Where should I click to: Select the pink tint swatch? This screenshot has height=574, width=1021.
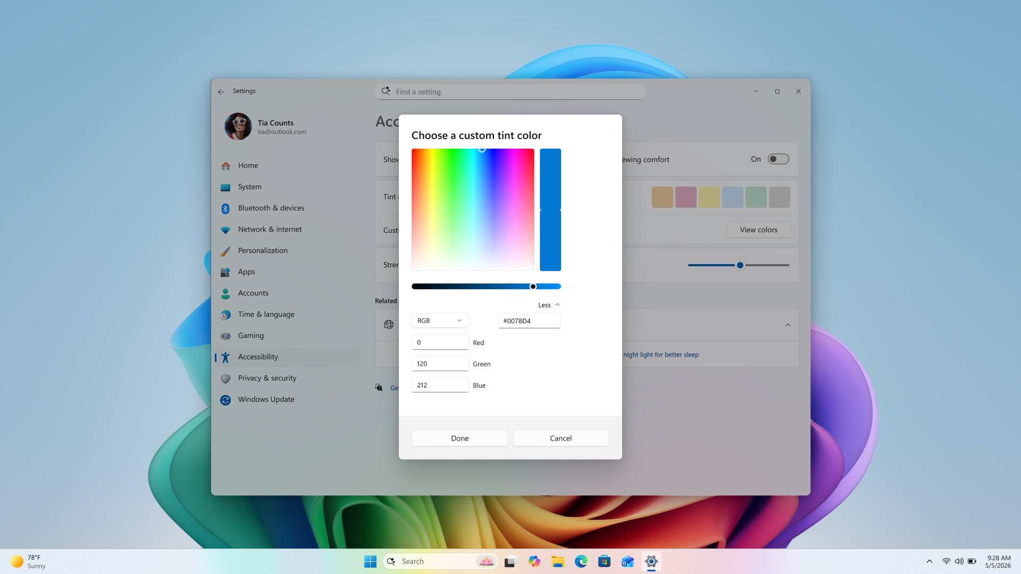coord(685,197)
